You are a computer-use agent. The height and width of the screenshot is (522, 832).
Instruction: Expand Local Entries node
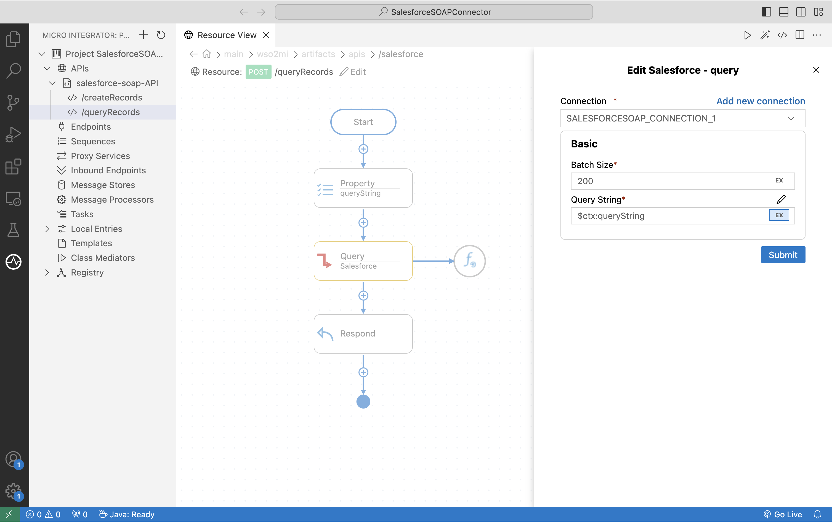click(47, 229)
